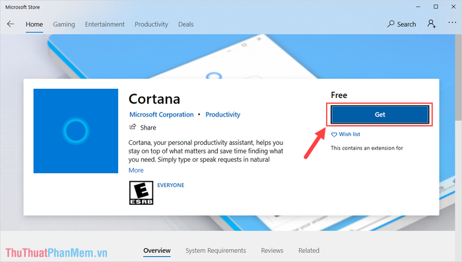Open the Related tab

tap(309, 251)
